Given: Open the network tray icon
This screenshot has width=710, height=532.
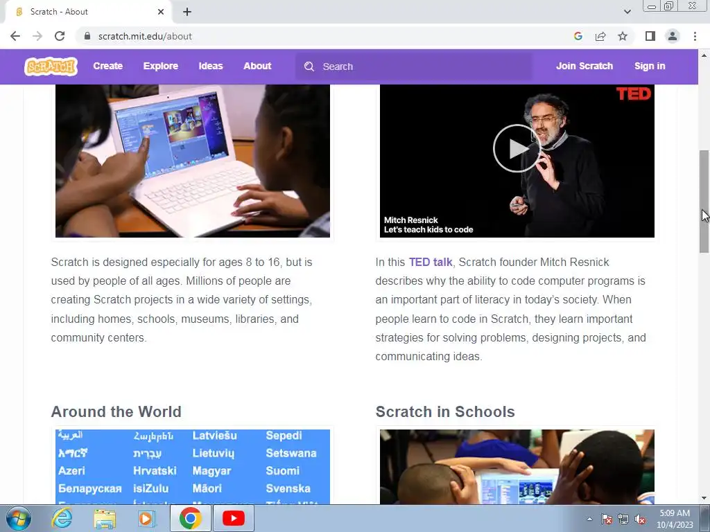Looking at the screenshot, I should tap(623, 519).
